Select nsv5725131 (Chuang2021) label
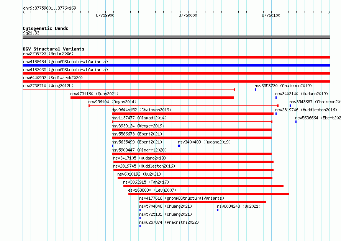341x241 pixels. pyautogui.click(x=166, y=214)
